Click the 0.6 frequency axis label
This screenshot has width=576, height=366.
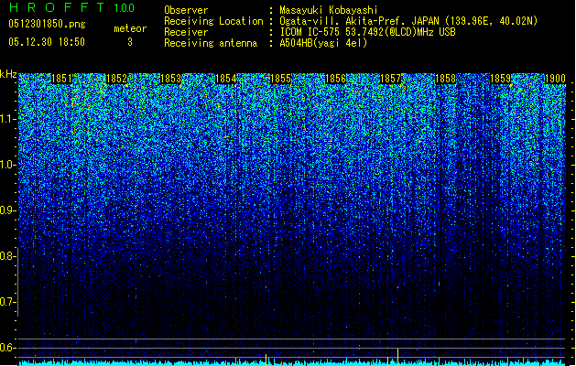pos(7,348)
